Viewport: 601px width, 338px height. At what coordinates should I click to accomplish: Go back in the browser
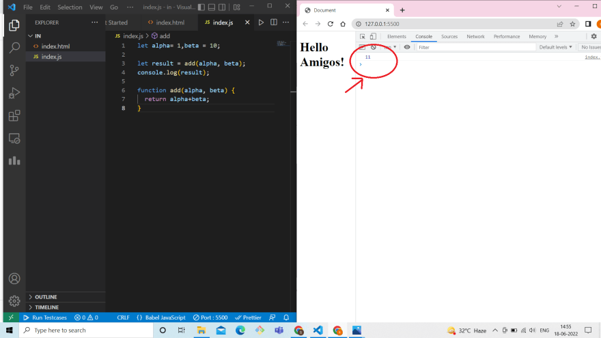click(x=305, y=24)
